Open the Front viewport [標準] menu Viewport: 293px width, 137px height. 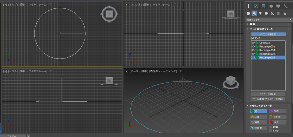[147, 4]
